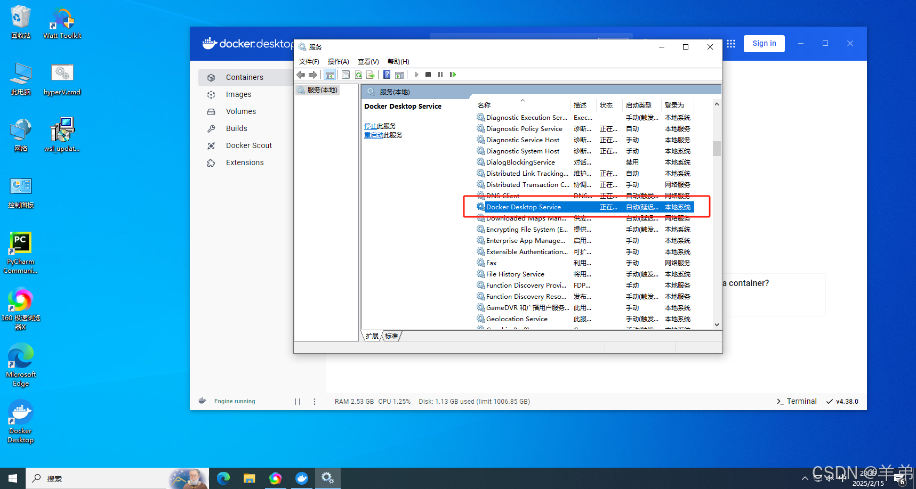Viewport: 916px width, 489px height.
Task: Open Containers in Docker Desktop sidebar
Action: [x=246, y=77]
